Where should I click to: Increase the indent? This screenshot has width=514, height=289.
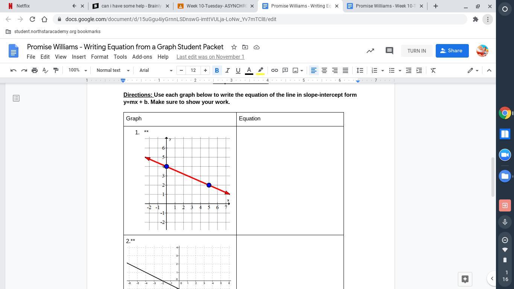pos(419,70)
